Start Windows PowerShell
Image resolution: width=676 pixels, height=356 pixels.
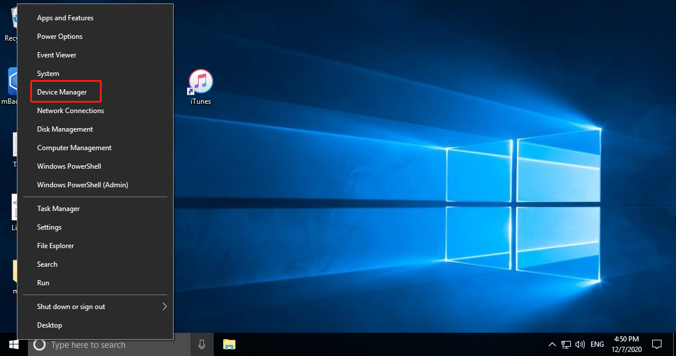[95, 166]
